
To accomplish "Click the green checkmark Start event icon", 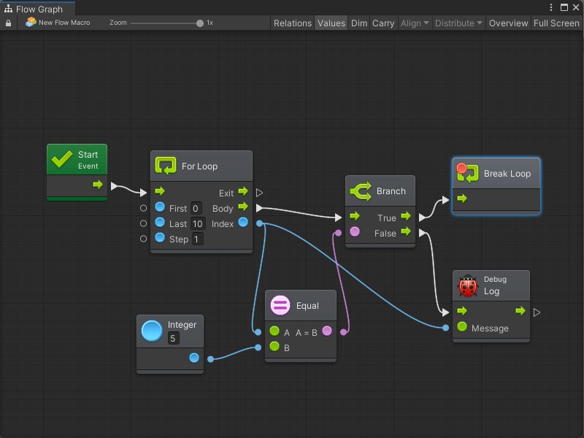I will (61, 160).
